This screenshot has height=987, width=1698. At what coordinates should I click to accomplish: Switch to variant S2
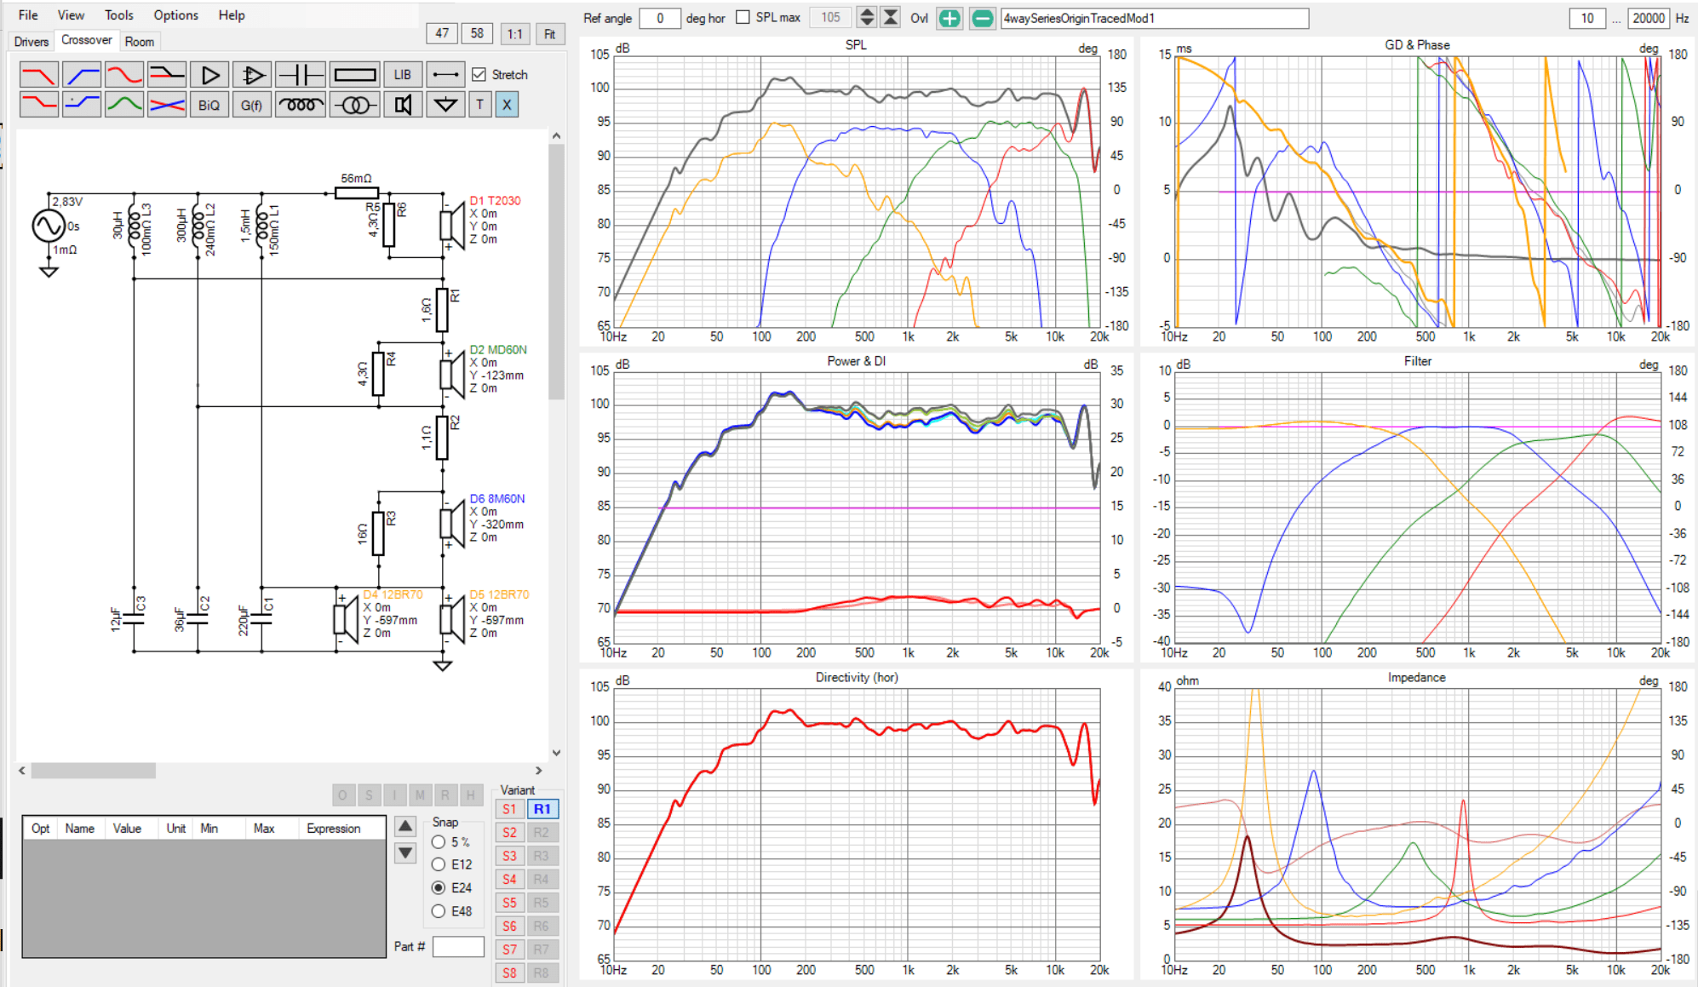coord(509,833)
